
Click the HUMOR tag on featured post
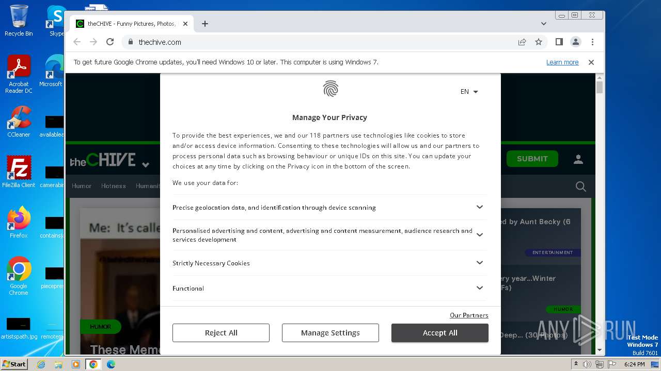[101, 327]
